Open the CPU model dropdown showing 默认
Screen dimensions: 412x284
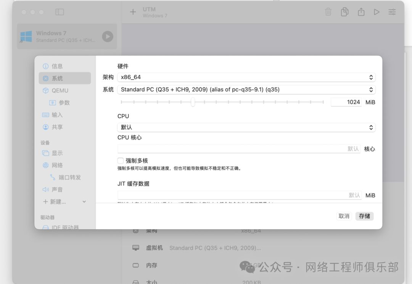coord(246,127)
